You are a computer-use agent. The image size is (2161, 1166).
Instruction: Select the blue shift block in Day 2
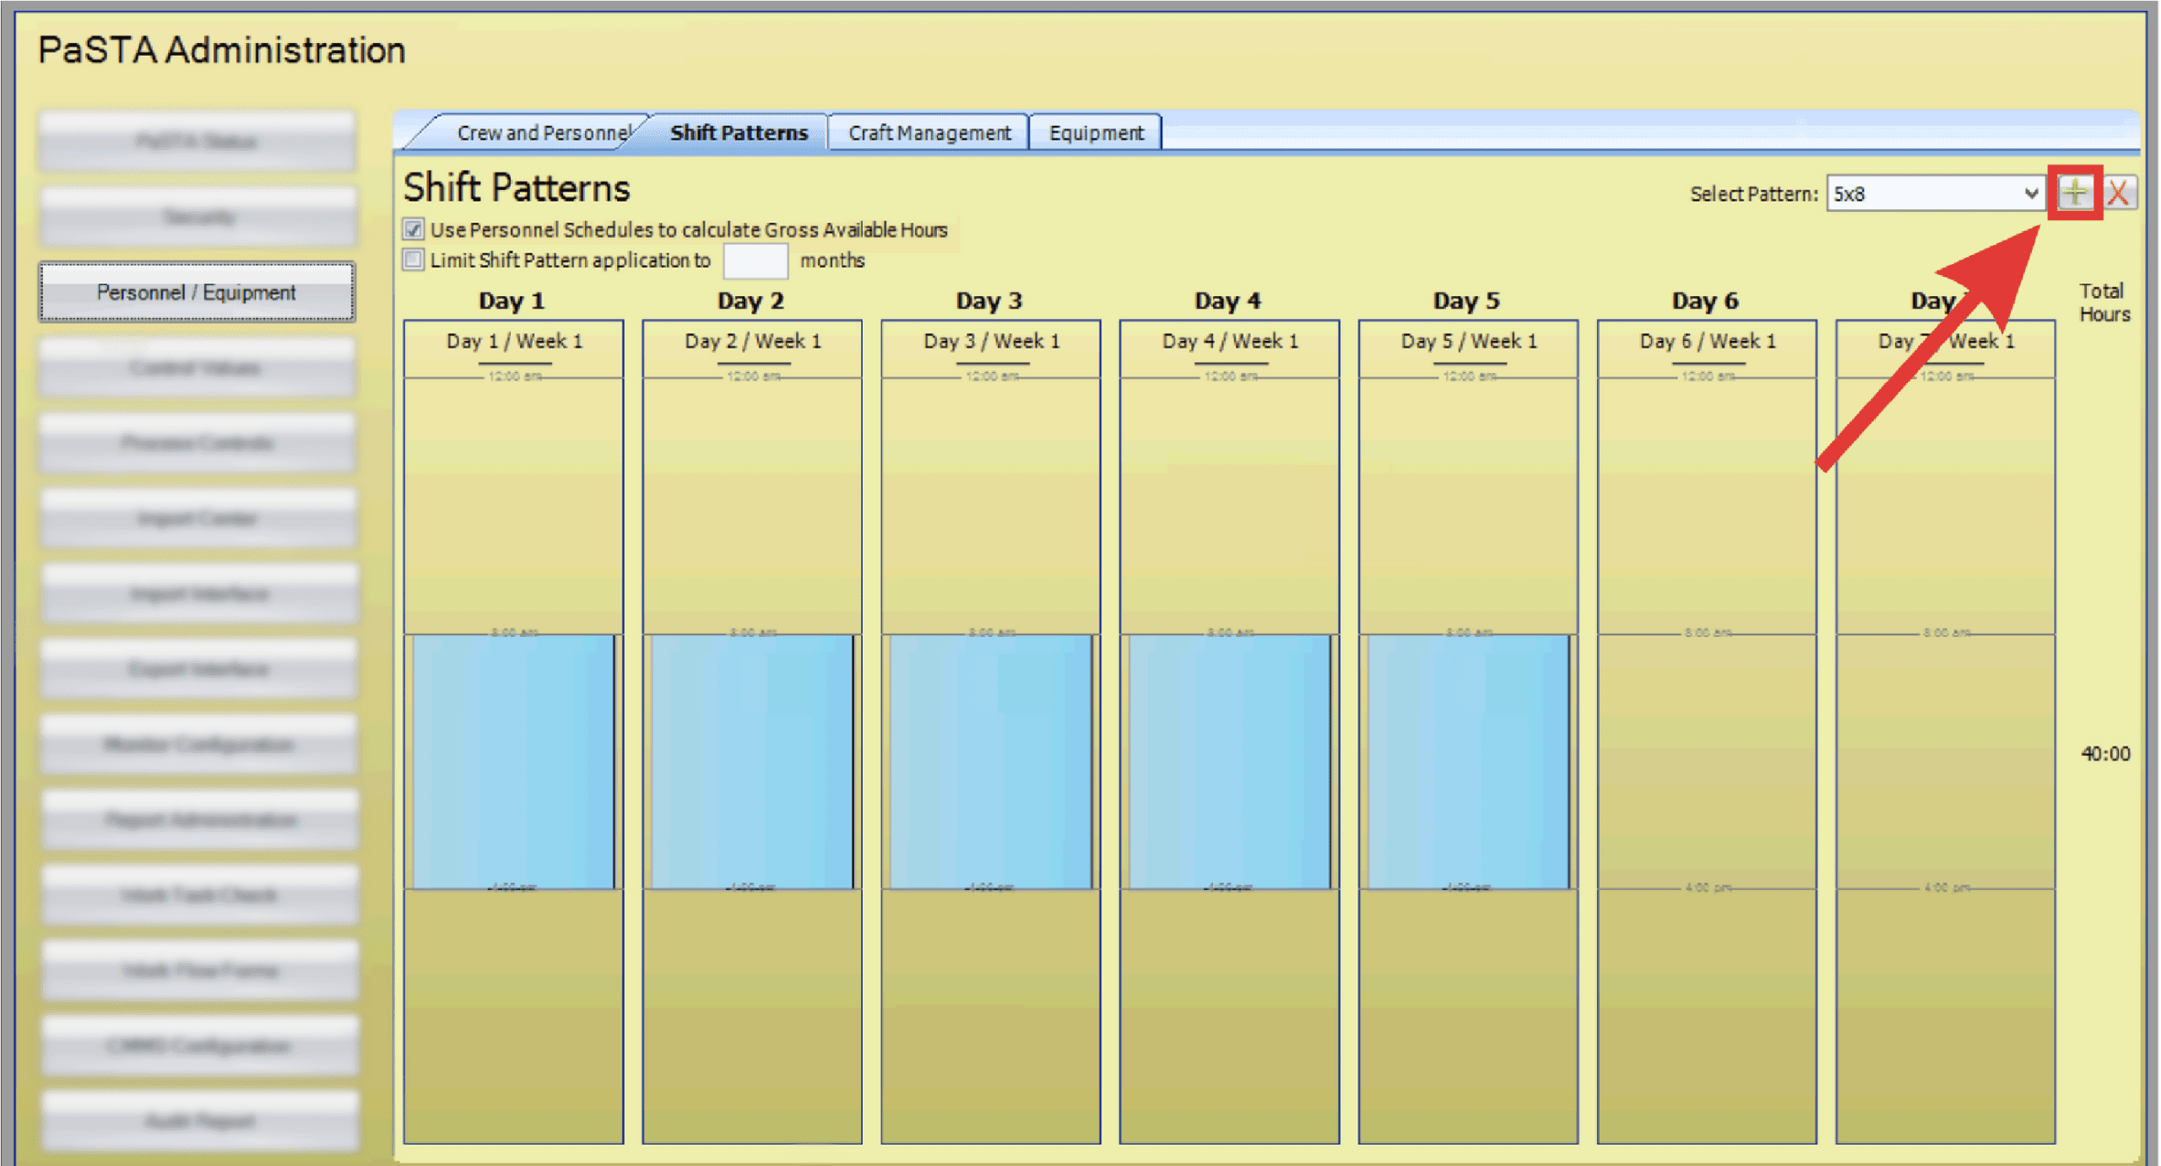[x=751, y=761]
